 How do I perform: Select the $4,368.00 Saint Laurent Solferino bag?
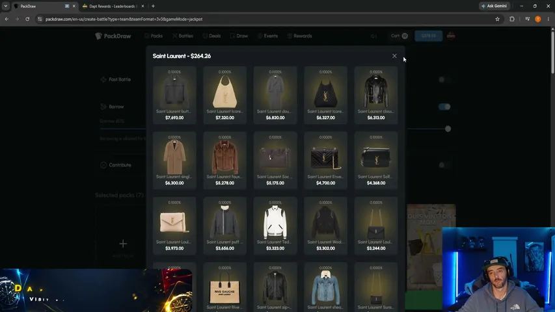point(376,161)
